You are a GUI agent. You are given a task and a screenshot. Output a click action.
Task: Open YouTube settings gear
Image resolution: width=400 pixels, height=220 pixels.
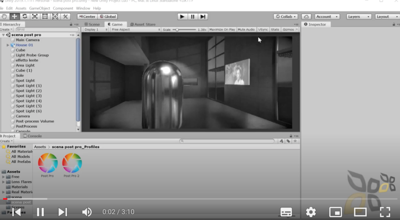click(311, 212)
